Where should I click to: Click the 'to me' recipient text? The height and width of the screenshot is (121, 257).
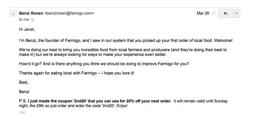(24, 20)
